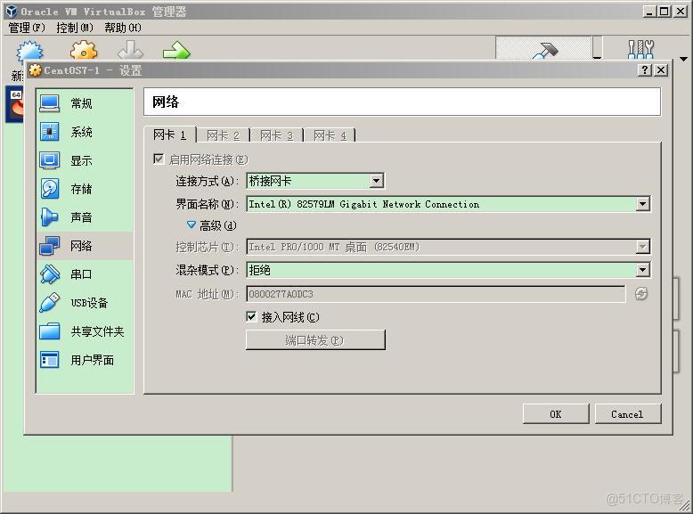Switch to the 网卡 2 tab

point(223,135)
